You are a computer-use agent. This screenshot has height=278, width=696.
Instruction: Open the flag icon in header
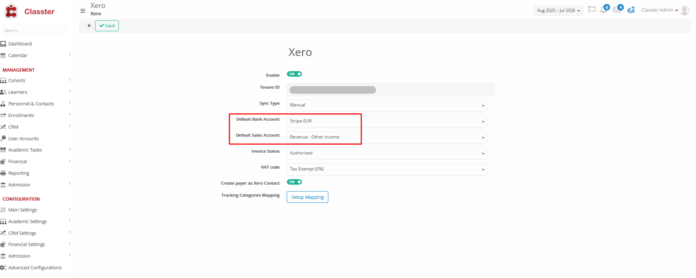point(592,10)
